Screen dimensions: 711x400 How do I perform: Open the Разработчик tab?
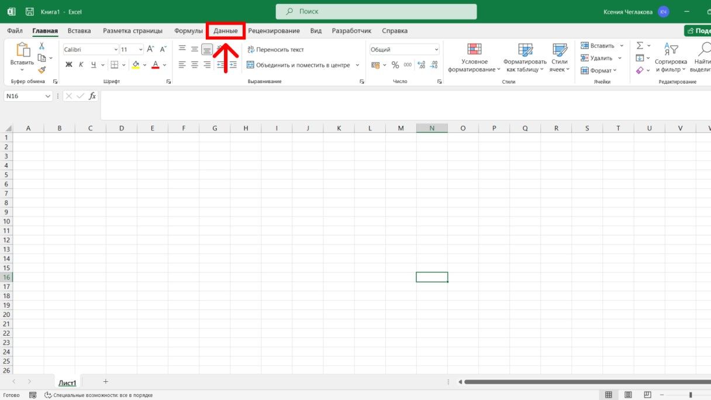tap(351, 31)
